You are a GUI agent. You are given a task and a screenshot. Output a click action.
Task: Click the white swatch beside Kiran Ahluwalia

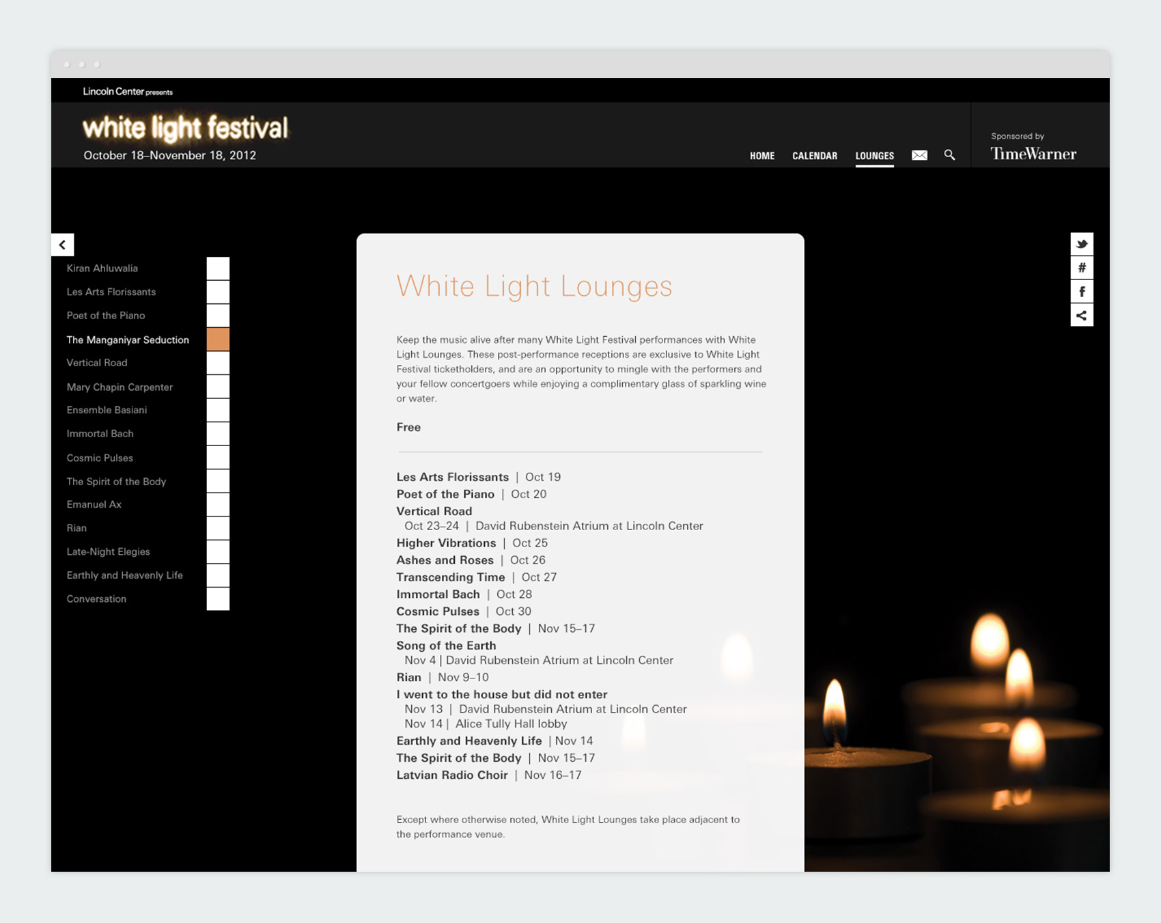tap(218, 268)
